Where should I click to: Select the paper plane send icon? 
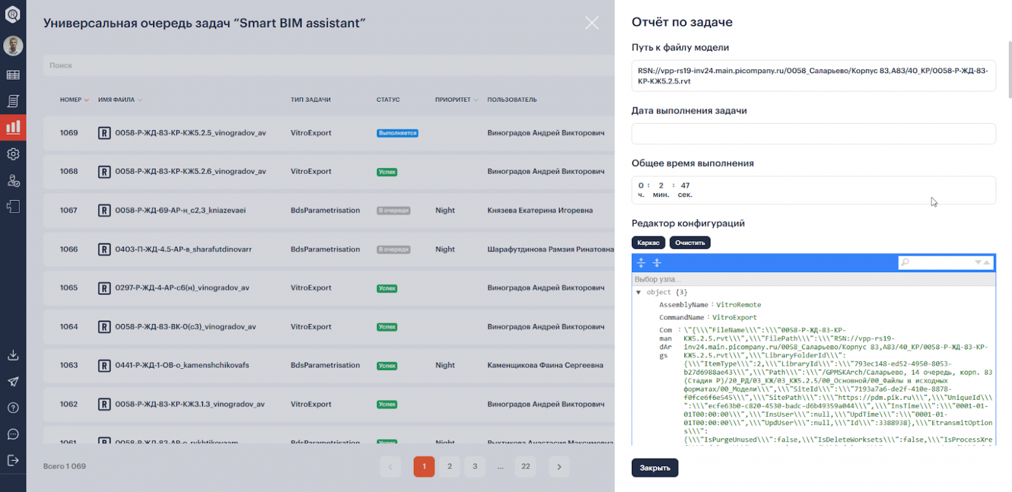pos(13,382)
